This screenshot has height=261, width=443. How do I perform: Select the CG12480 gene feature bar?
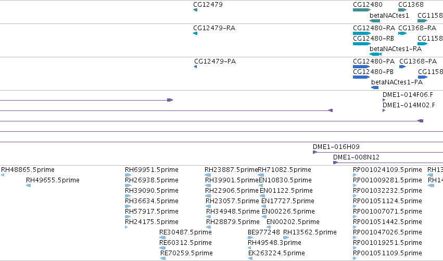pos(361,10)
